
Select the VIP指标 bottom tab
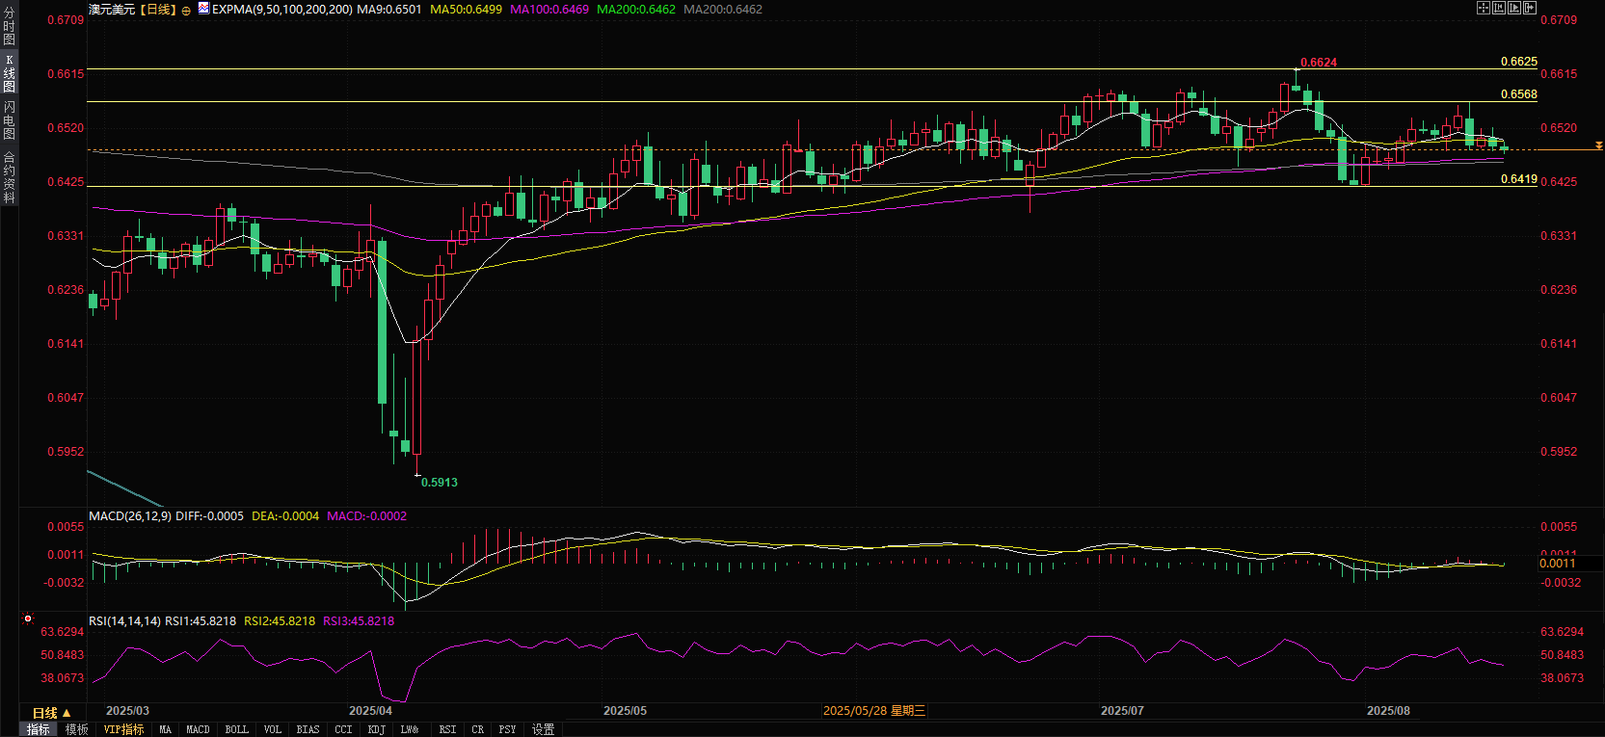[123, 729]
